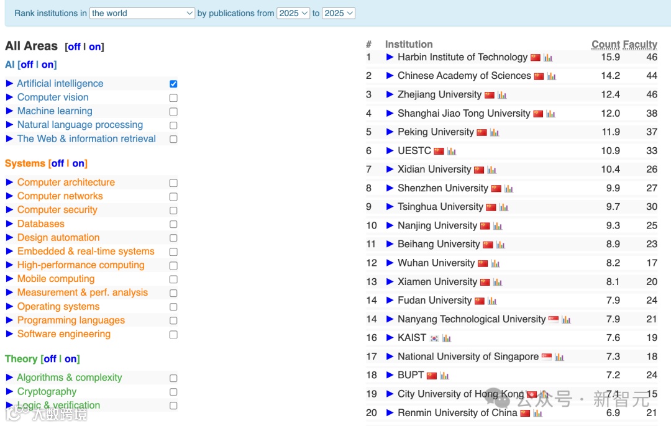The width and height of the screenshot is (671, 426).
Task: Open the Operating systems area link
Action: pos(58,306)
